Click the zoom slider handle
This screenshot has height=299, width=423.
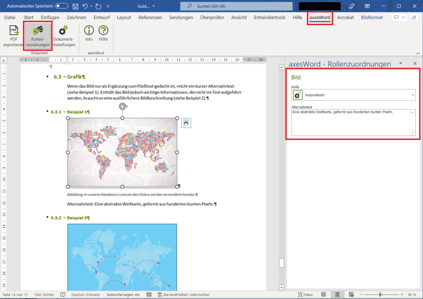(x=380, y=295)
